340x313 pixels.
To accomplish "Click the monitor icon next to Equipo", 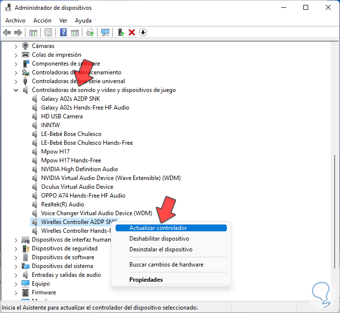I will (25, 284).
